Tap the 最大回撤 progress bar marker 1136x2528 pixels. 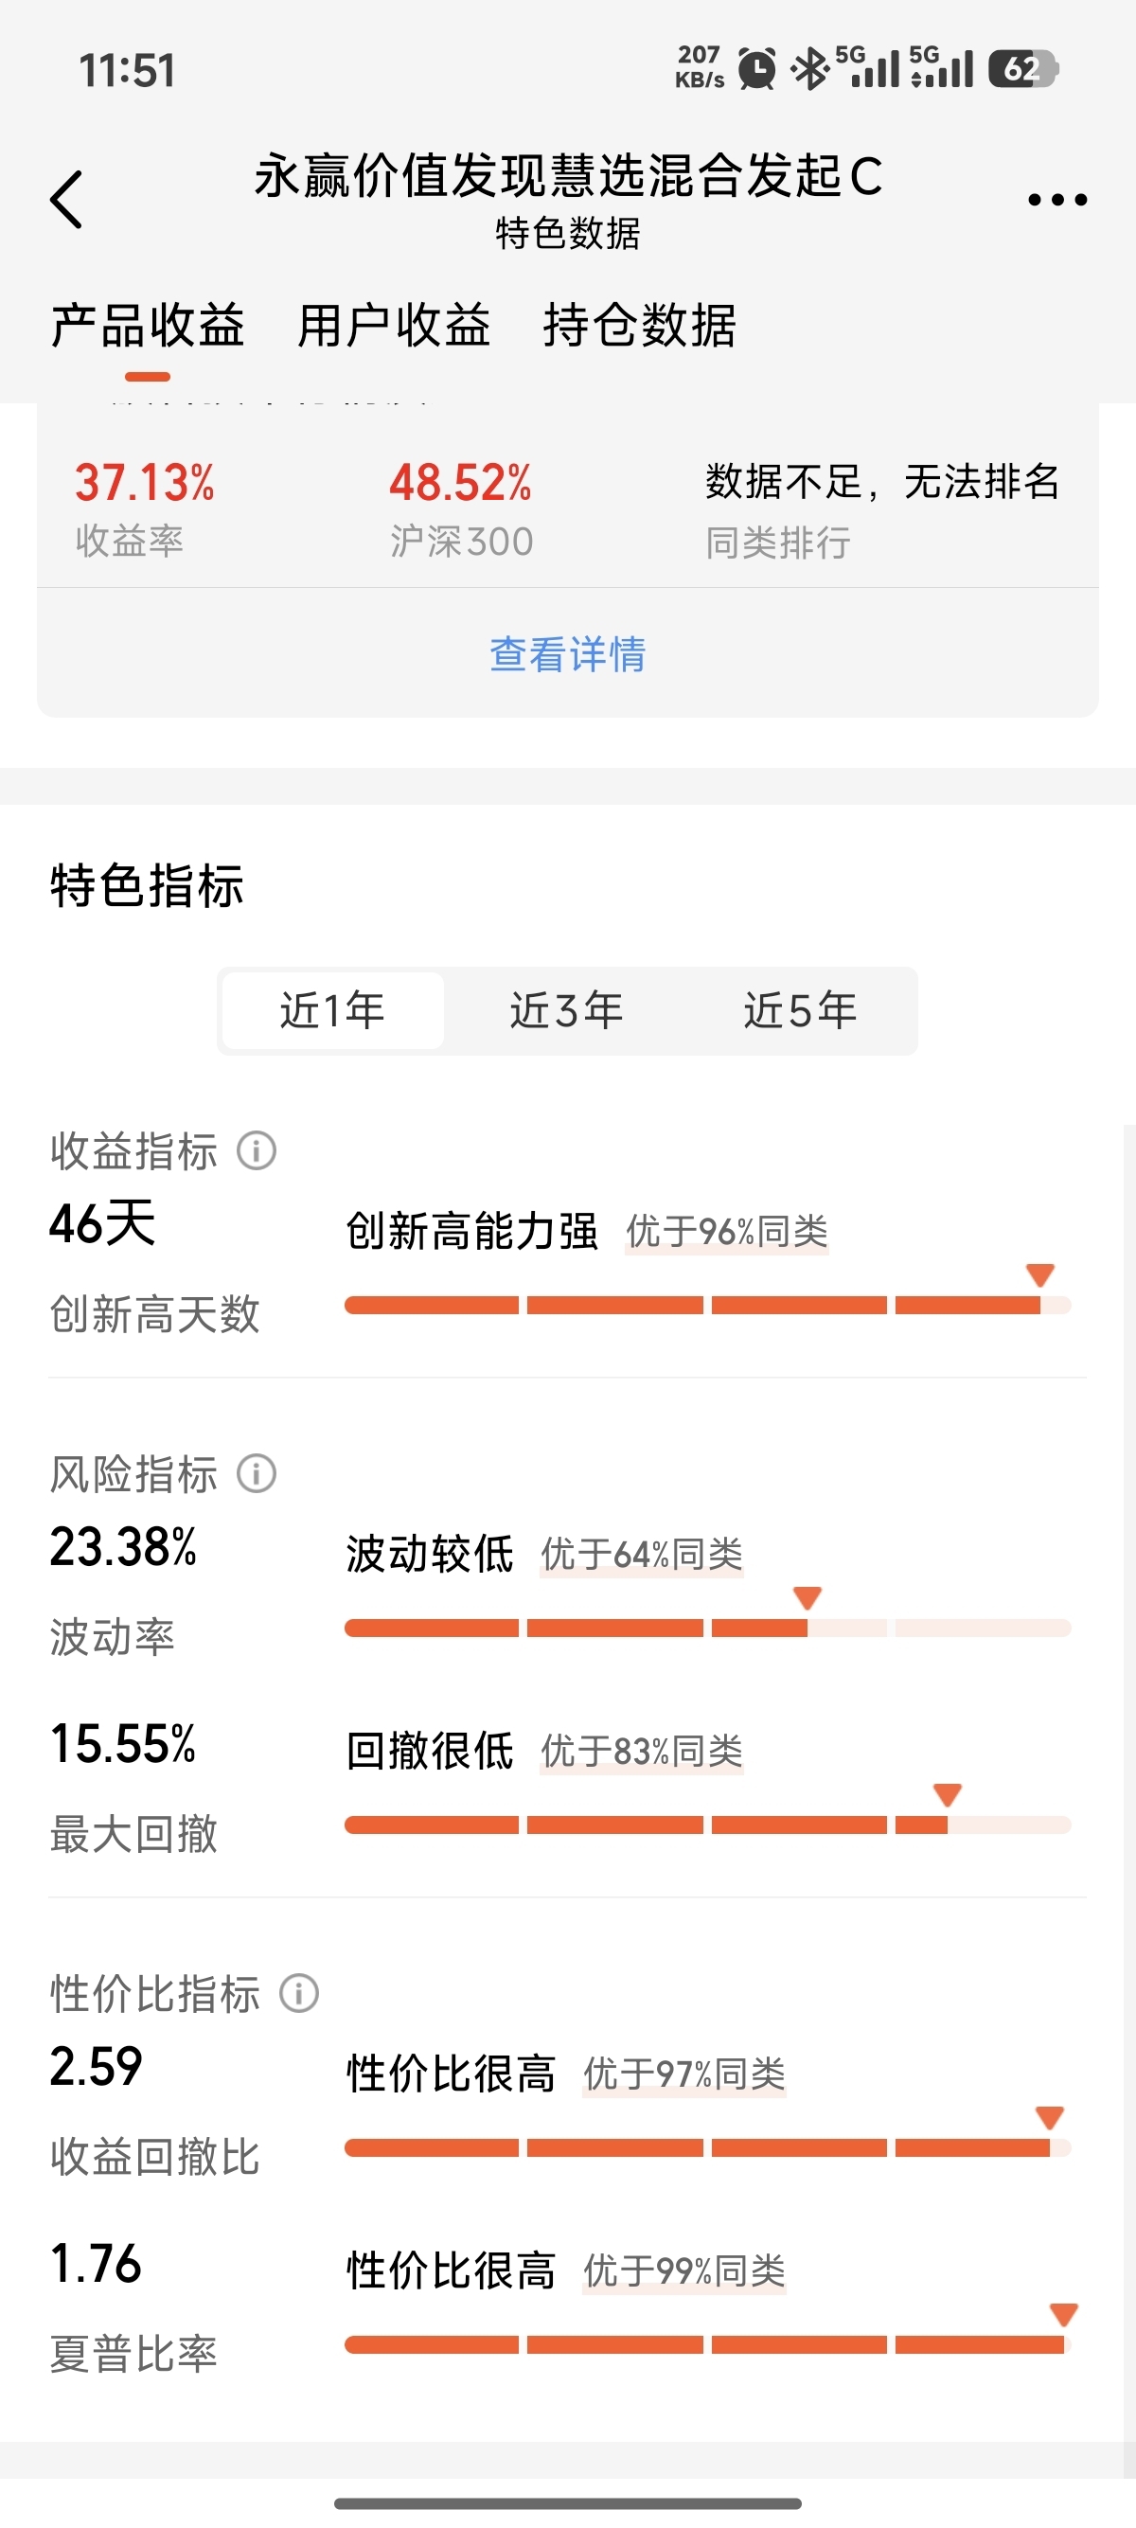tap(947, 1794)
